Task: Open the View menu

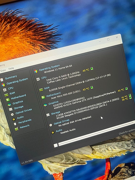Action: 3,70
